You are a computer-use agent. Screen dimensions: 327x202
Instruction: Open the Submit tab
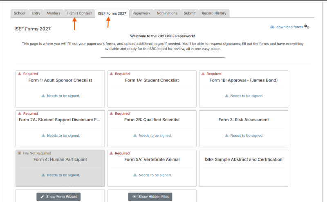click(190, 13)
